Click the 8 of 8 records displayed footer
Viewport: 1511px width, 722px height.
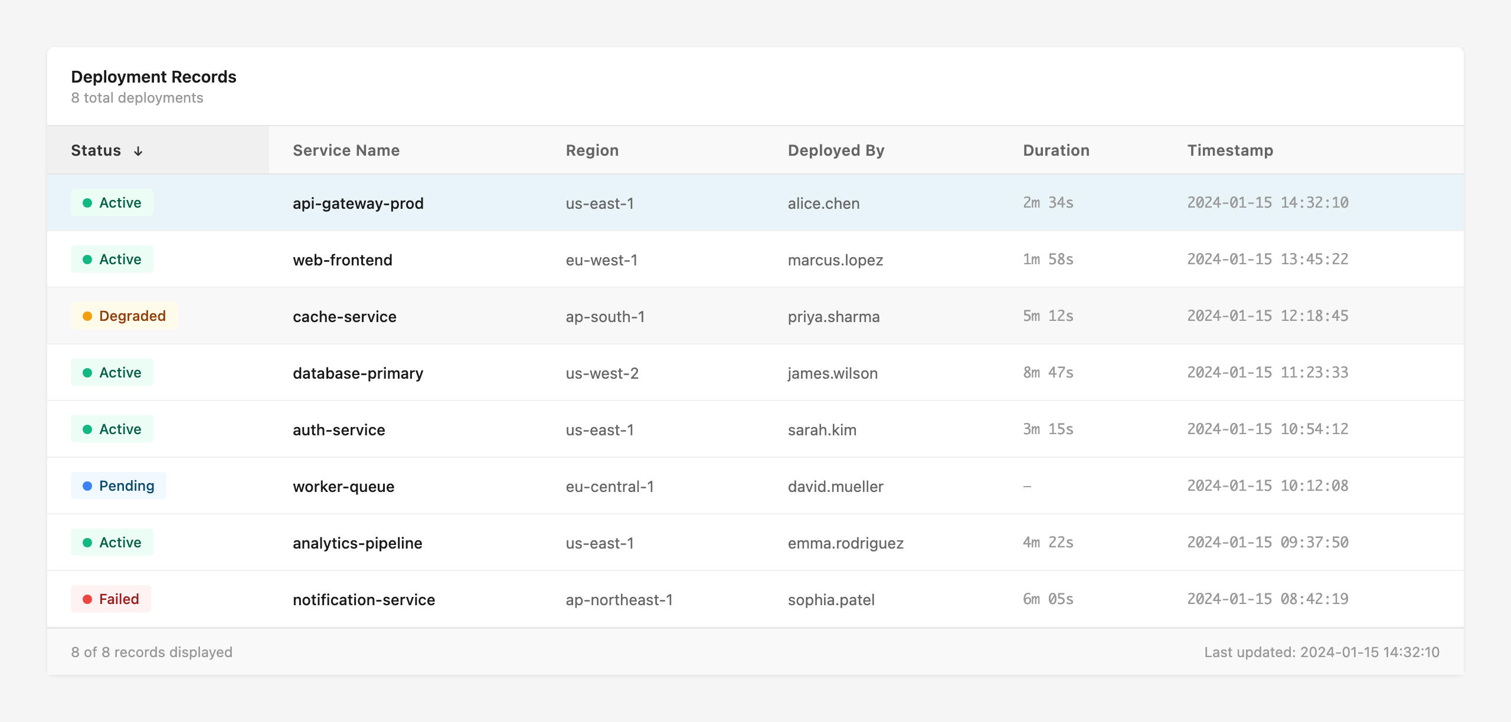(x=152, y=652)
